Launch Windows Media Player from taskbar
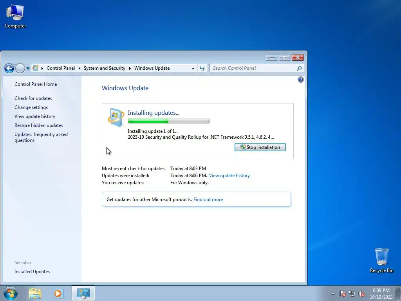This screenshot has width=401, height=301. 58,293
